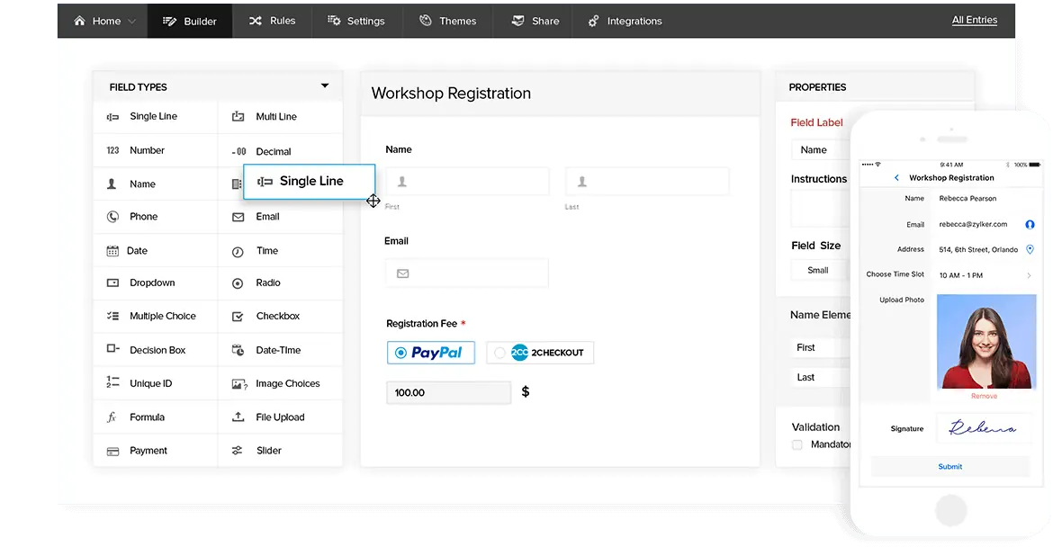The width and height of the screenshot is (1053, 547).
Task: Edit the 100.00 fee amount field
Action: coord(448,392)
